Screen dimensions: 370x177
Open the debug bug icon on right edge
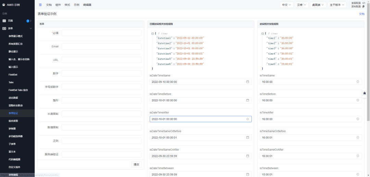tap(365, 93)
